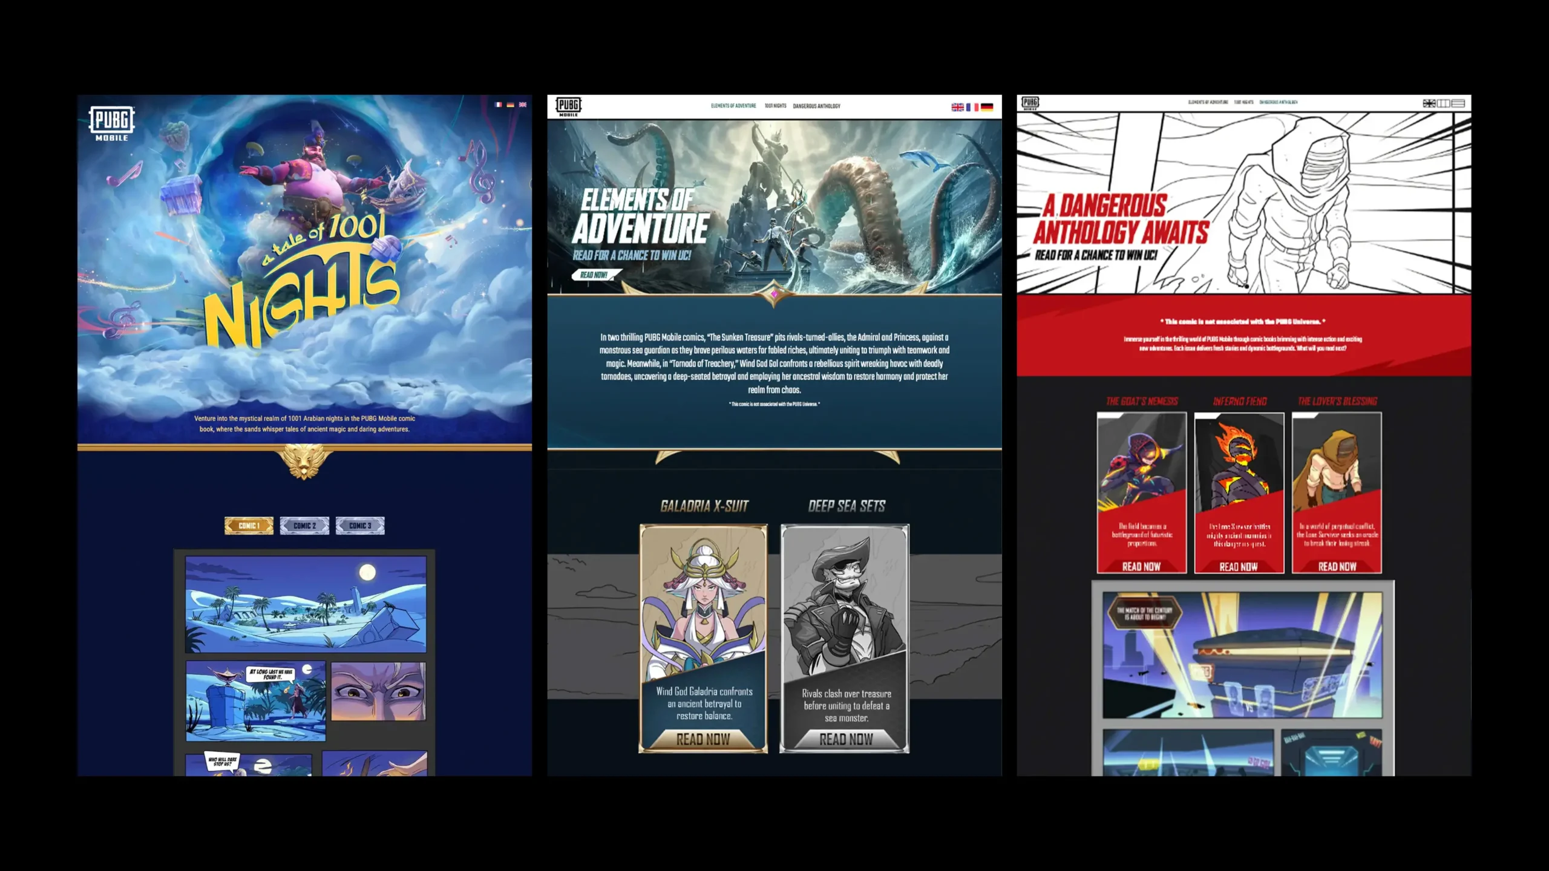The width and height of the screenshot is (1549, 871).
Task: Open The Lover's Blessing card artwork
Action: pos(1337,463)
